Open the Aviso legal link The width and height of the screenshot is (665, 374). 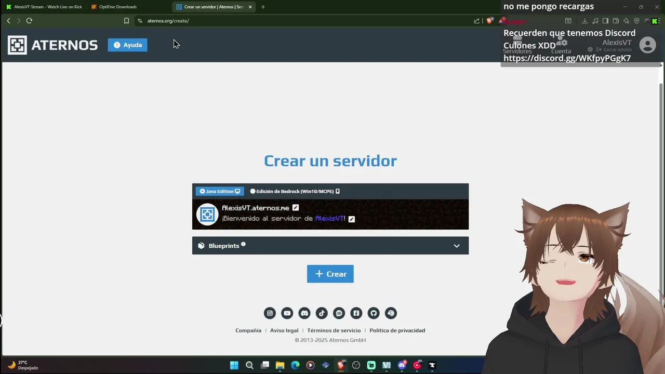(284, 330)
